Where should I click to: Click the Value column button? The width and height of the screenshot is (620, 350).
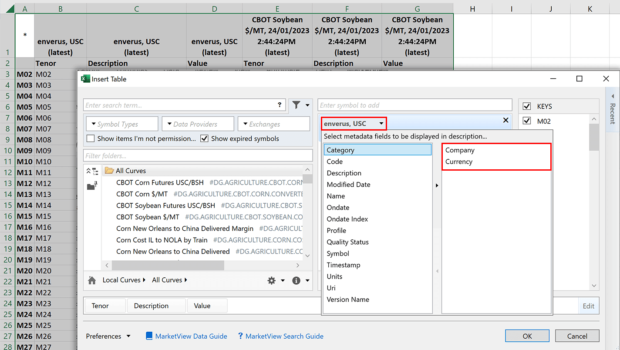pyautogui.click(x=207, y=306)
